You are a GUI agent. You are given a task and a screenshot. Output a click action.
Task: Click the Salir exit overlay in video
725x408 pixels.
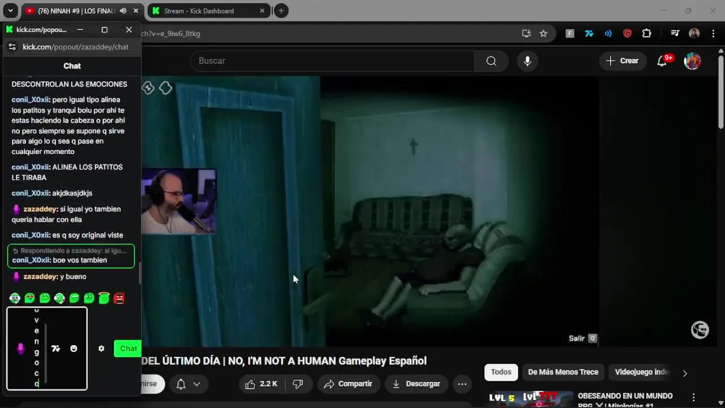(x=582, y=338)
